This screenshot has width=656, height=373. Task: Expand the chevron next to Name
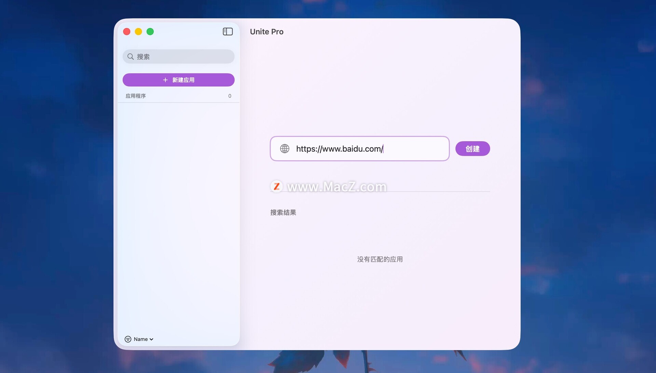[151, 339]
